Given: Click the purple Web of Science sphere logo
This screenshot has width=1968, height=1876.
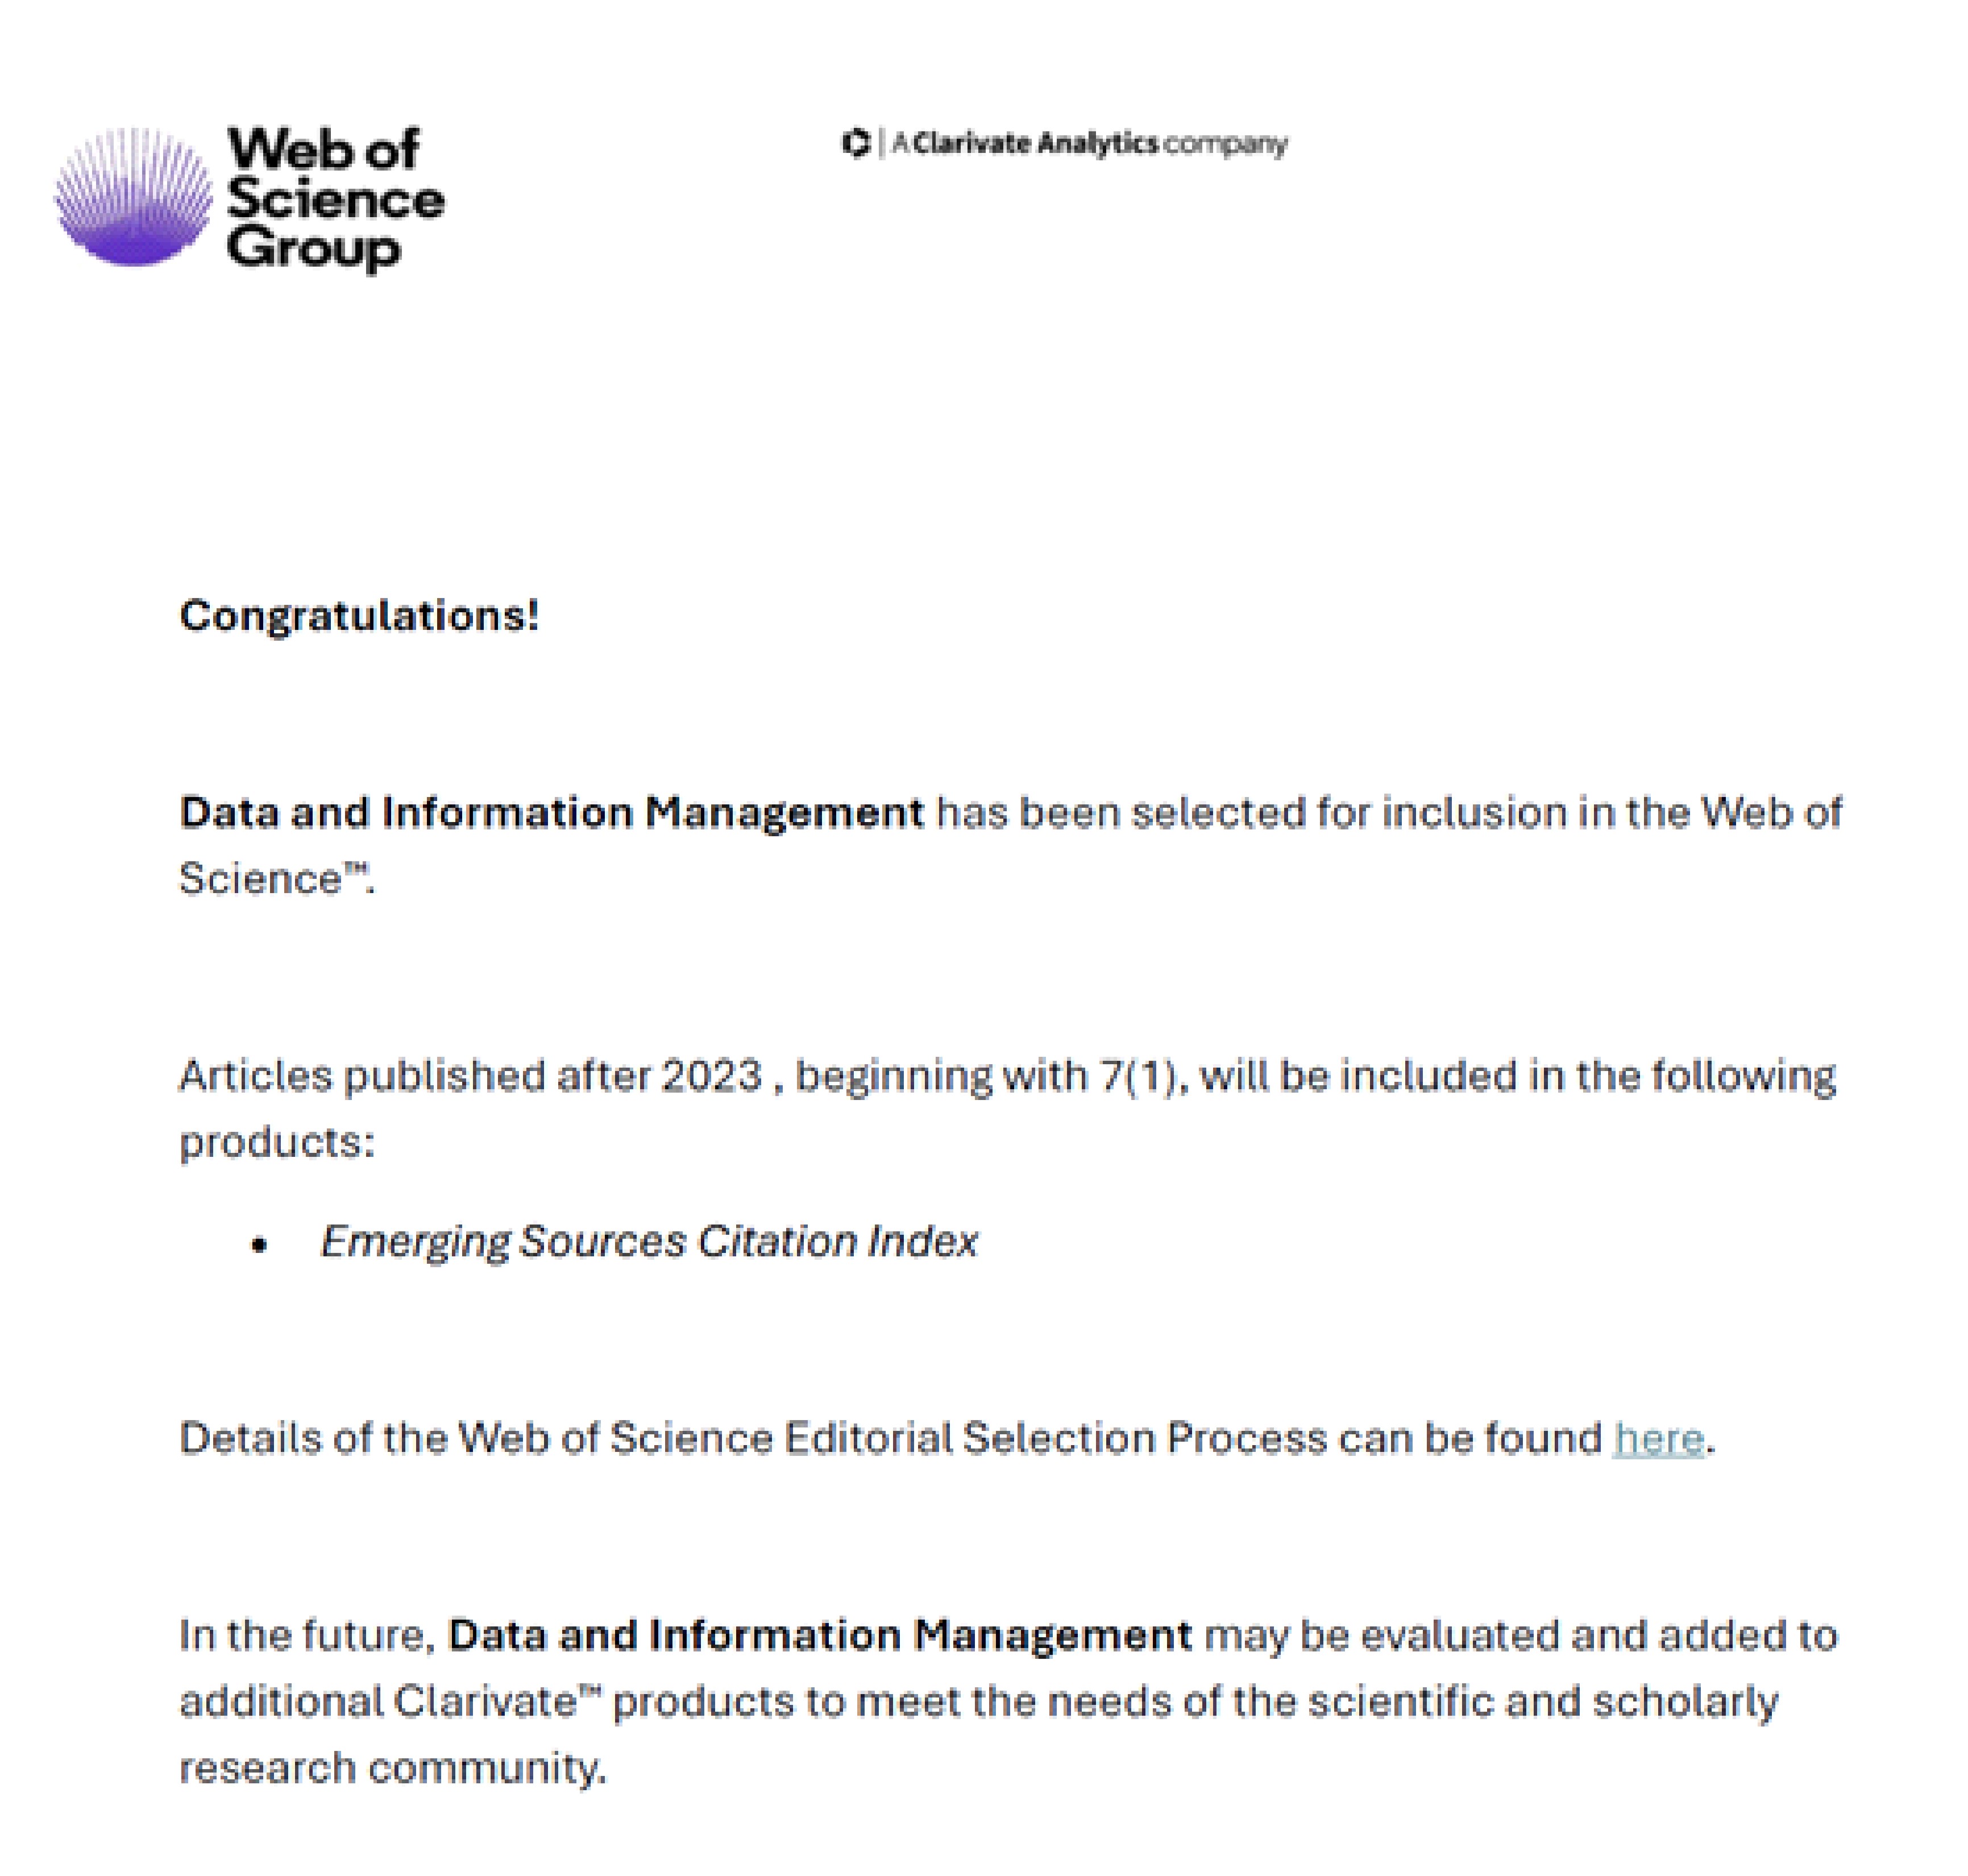Looking at the screenshot, I should [x=133, y=197].
